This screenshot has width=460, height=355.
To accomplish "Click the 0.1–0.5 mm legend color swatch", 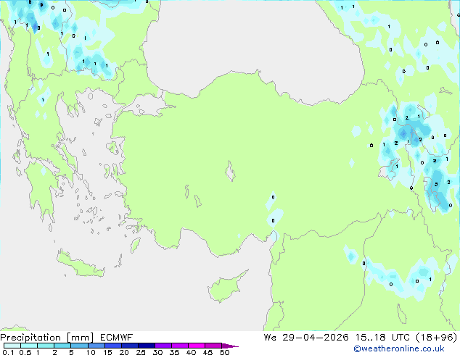I will click(12, 346).
